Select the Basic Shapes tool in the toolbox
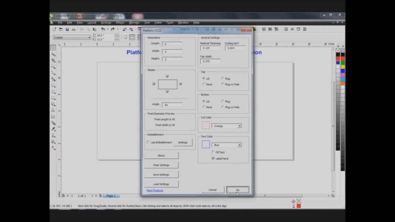This screenshot has height=222, width=395. coord(53,104)
